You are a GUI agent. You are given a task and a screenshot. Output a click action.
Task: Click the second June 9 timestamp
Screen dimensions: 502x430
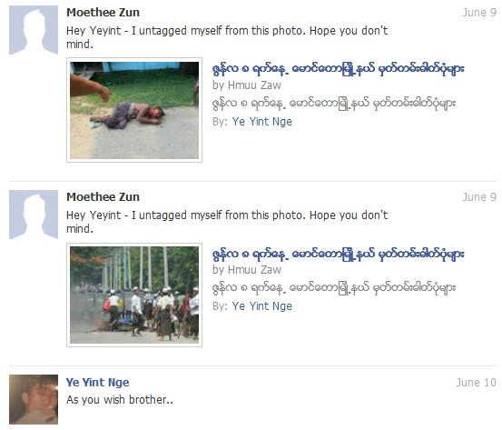[479, 197]
